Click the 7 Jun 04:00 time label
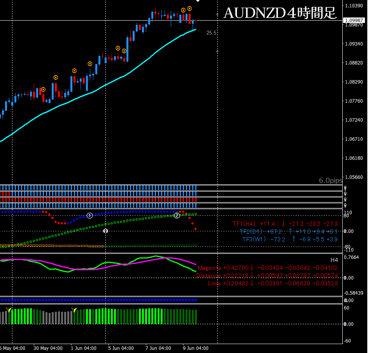Image resolution: width=368 pixels, height=353 pixels. pyautogui.click(x=158, y=348)
